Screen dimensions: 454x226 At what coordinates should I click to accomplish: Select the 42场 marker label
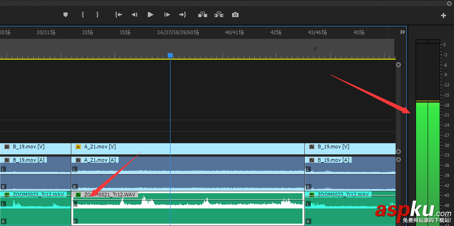point(276,33)
